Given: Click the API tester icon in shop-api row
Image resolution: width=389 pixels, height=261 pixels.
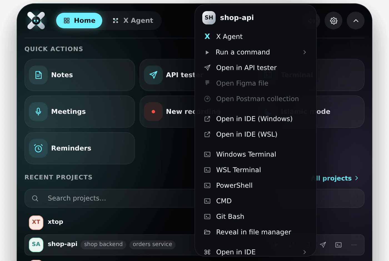Looking at the screenshot, I should (323, 245).
